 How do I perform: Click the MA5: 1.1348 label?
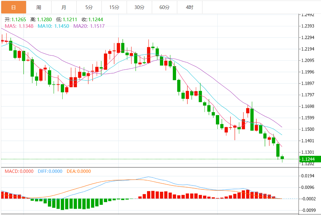[x=19, y=26]
